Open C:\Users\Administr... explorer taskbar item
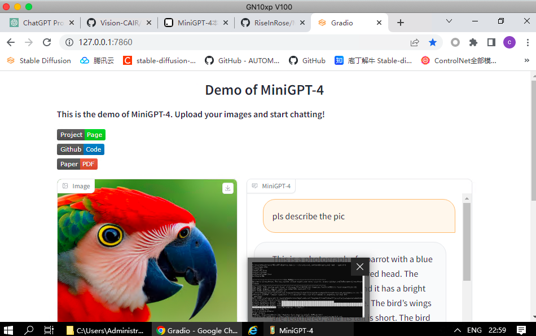The width and height of the screenshot is (536, 336). (x=105, y=330)
